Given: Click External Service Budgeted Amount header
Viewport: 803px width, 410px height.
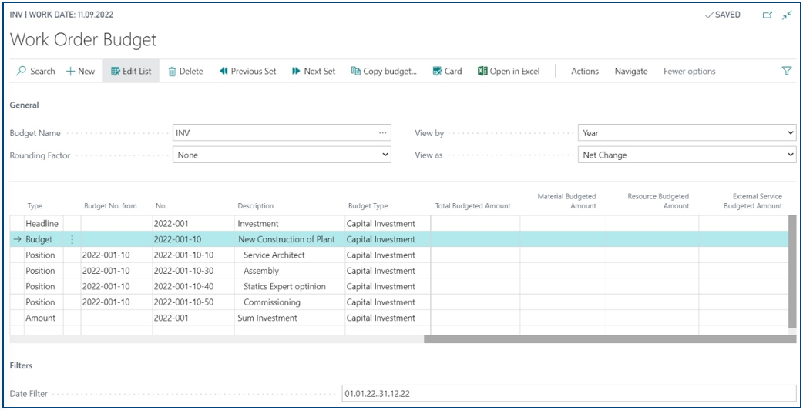Looking at the screenshot, I should click(x=753, y=201).
